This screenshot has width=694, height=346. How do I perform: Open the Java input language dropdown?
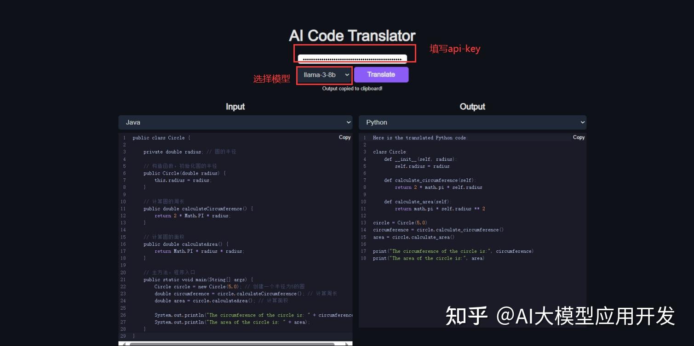235,122
